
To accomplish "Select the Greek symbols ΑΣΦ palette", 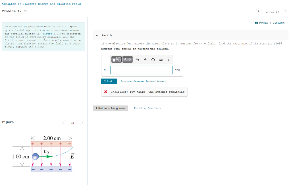I will (x=127, y=59).
